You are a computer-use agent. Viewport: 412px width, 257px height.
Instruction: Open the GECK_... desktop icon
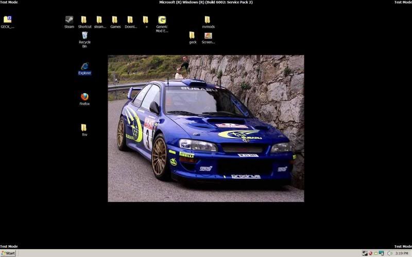coord(7,22)
